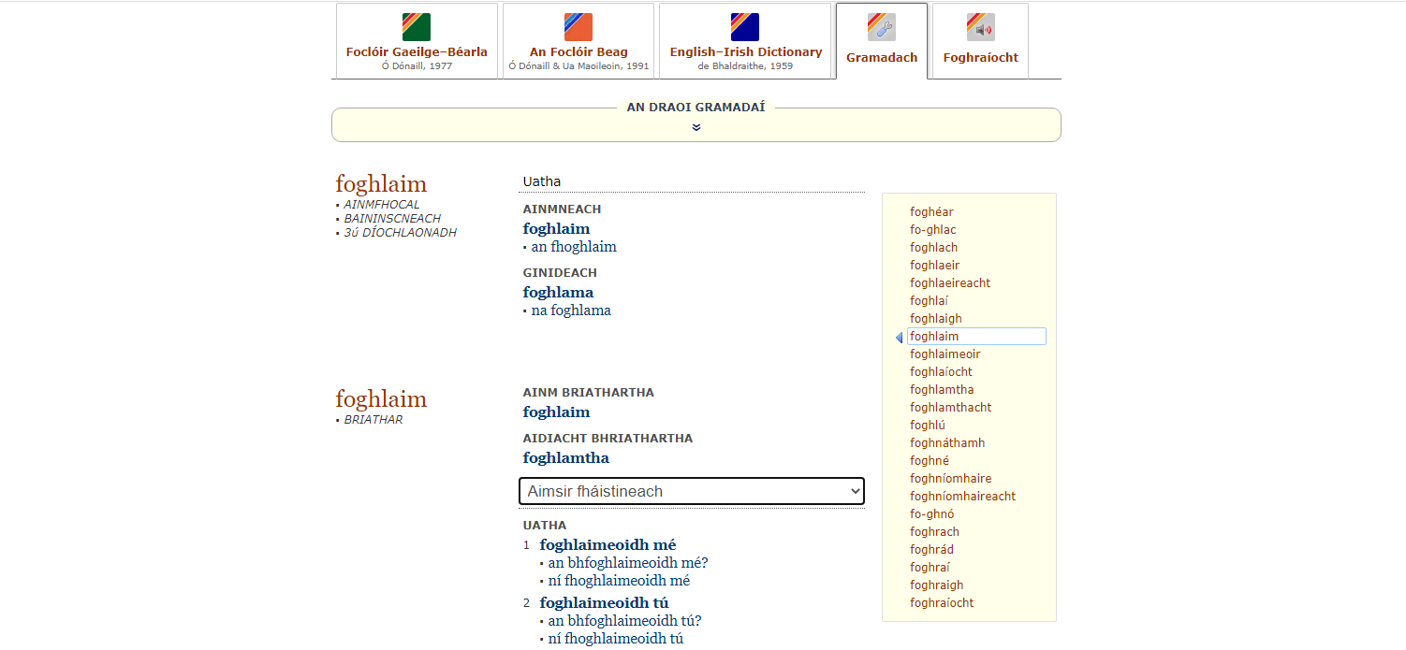Click the Uatha heading above noun forms
Image resolution: width=1406 pixels, height=650 pixels.
[x=542, y=181]
